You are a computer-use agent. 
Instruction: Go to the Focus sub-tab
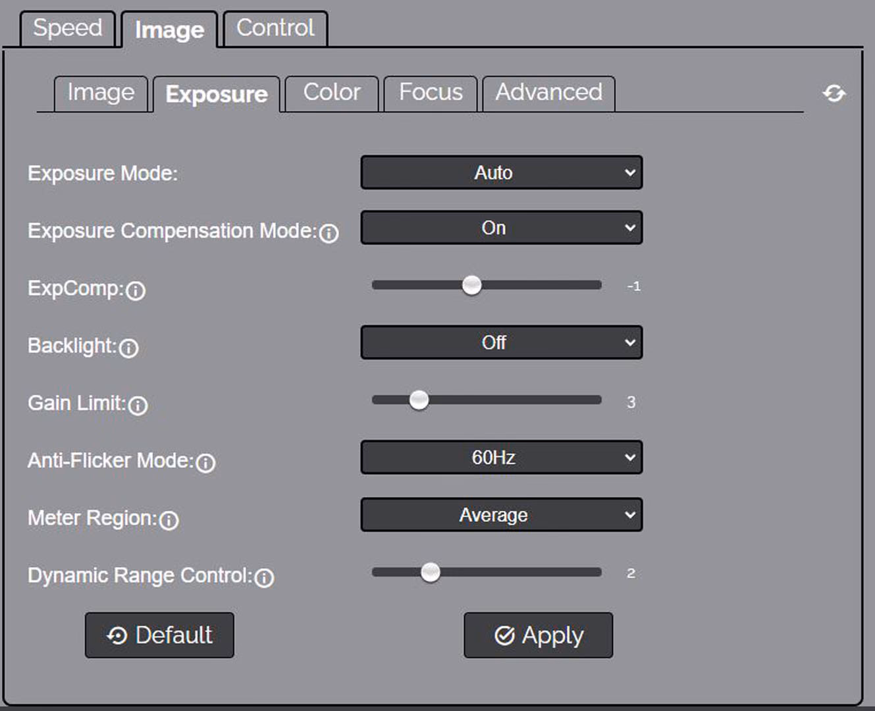[431, 93]
